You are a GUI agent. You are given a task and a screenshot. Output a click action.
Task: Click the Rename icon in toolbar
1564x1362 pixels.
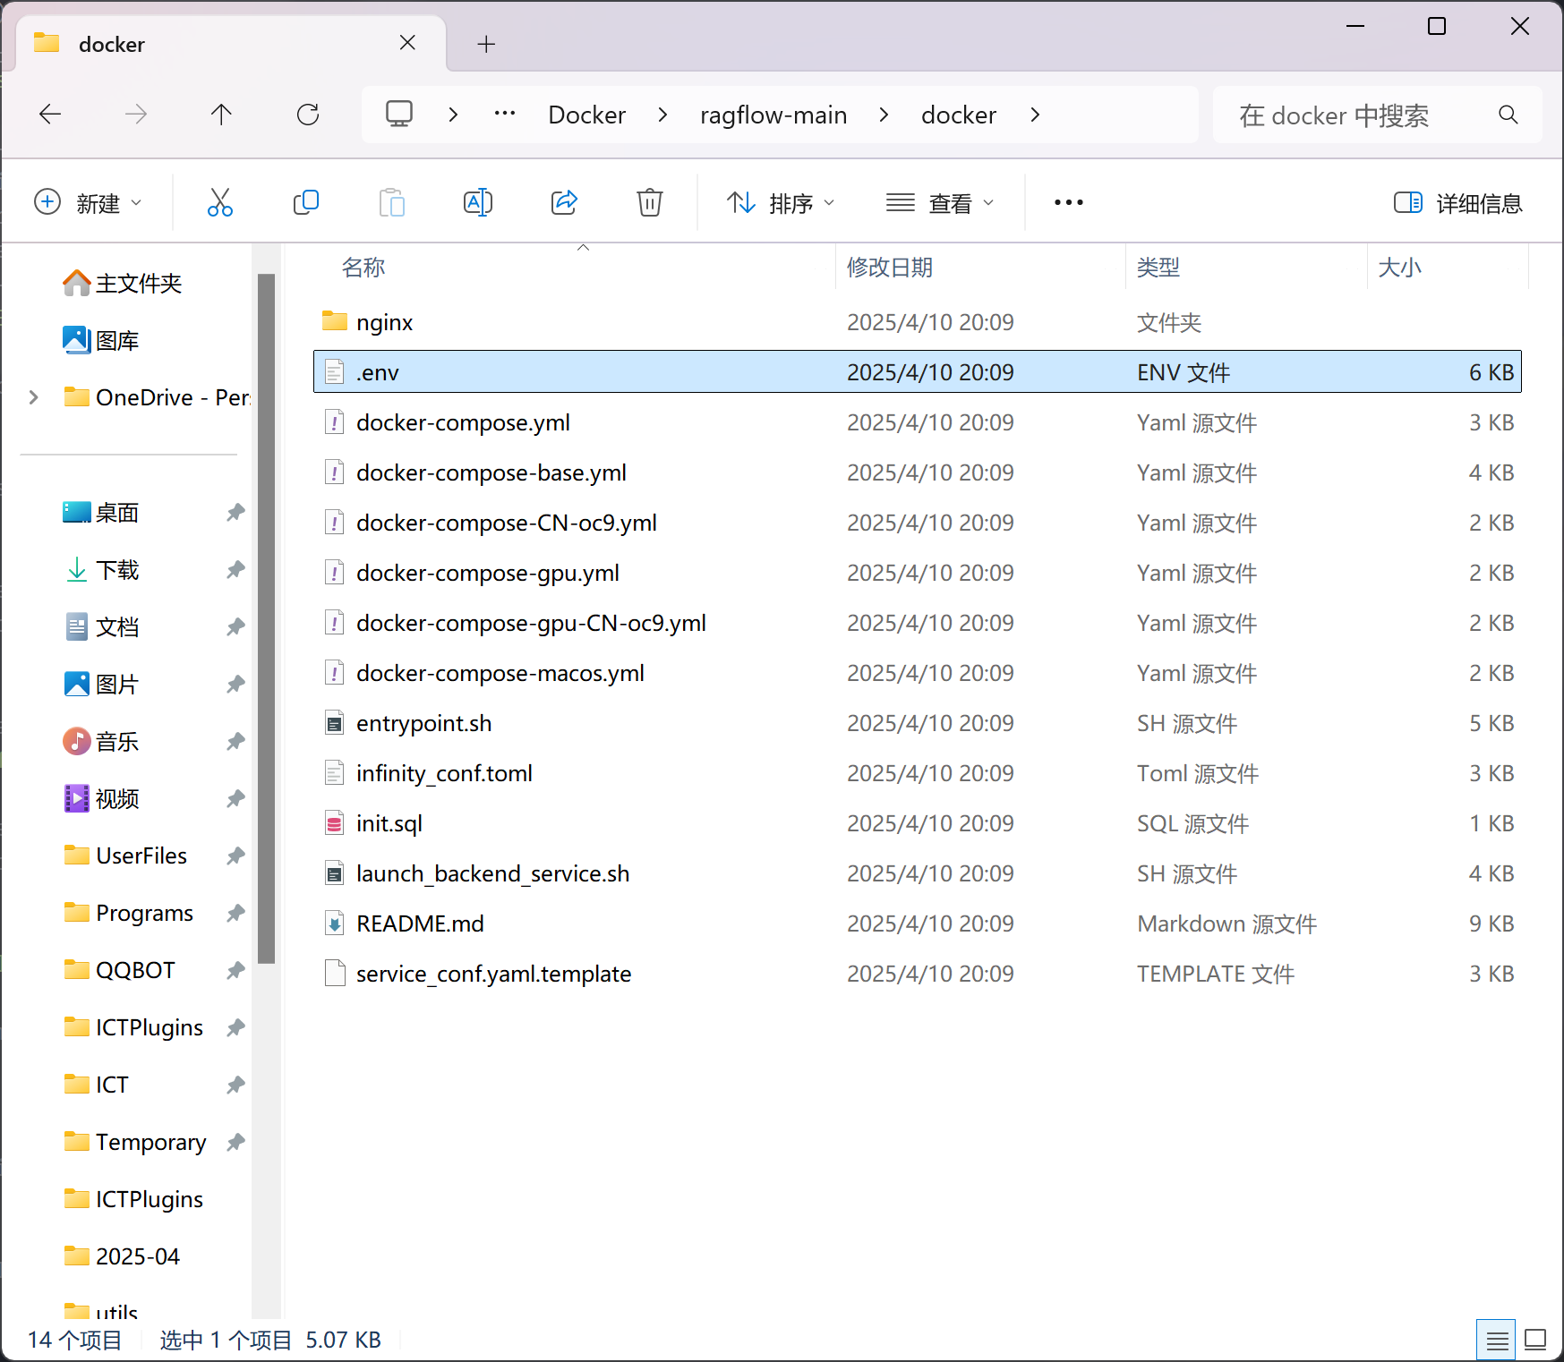[478, 203]
